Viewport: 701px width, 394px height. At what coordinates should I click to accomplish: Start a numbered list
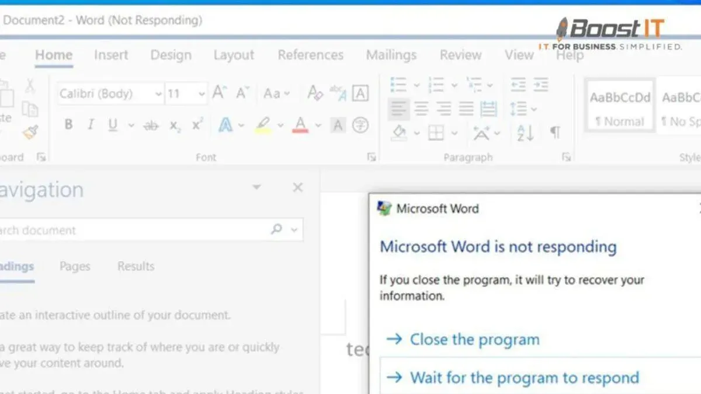tap(436, 85)
